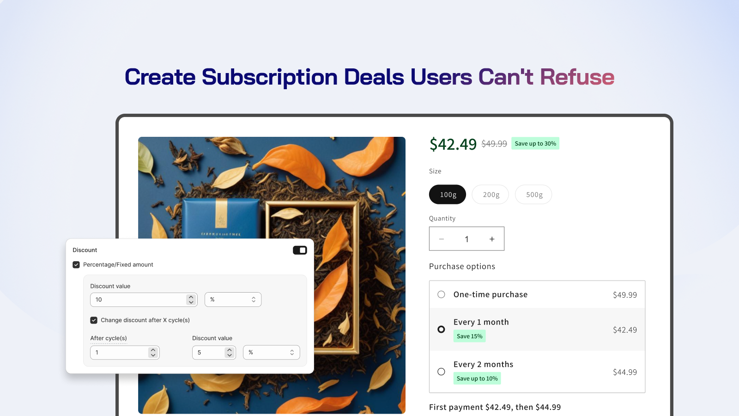Click the selected 100g size button
Viewport: 739px width, 416px height.
pyautogui.click(x=447, y=194)
